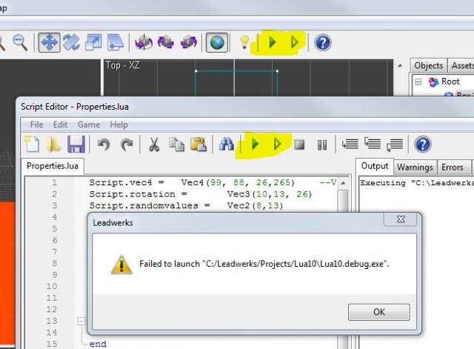Open a script file with folder icon
Viewport: 474px width, 349px height.
click(x=53, y=144)
